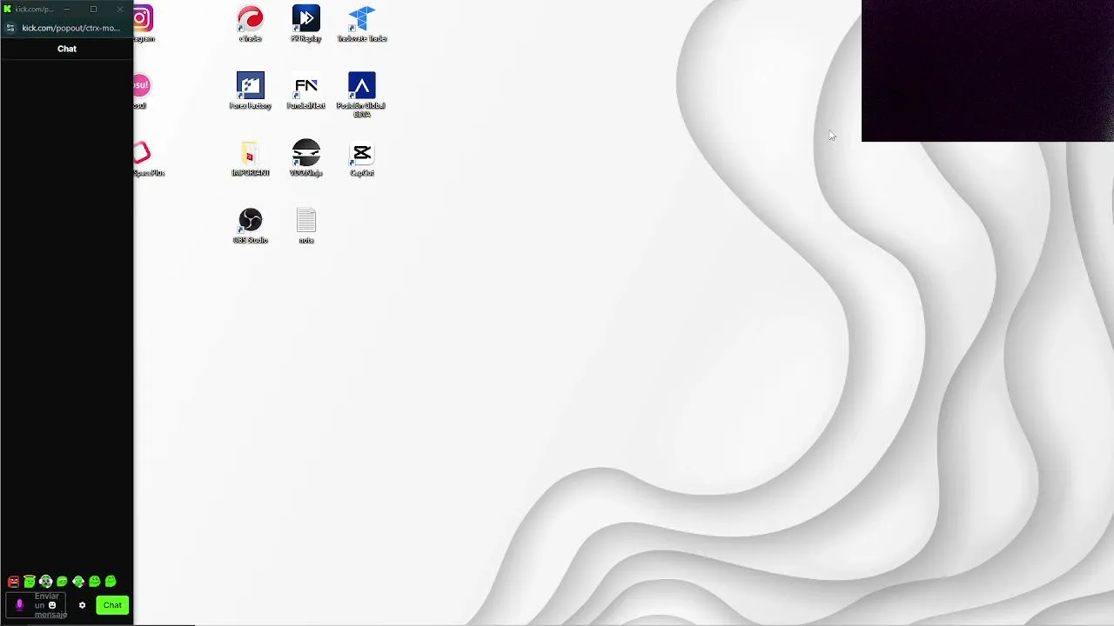Select the osu! desktop icon

click(142, 91)
